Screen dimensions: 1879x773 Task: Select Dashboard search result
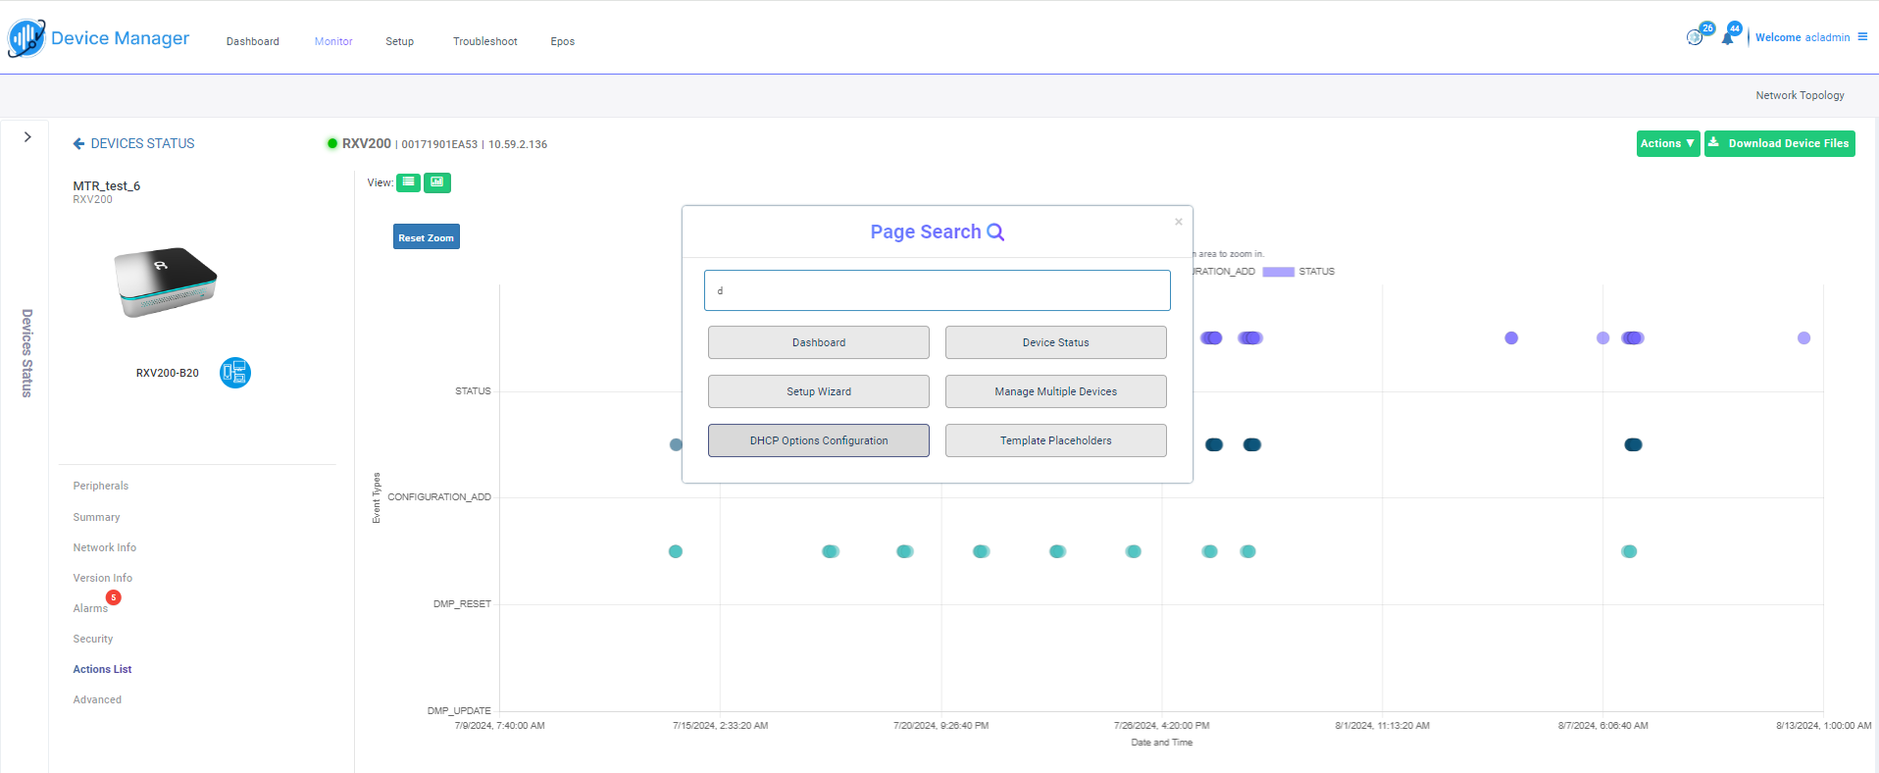[x=819, y=342]
